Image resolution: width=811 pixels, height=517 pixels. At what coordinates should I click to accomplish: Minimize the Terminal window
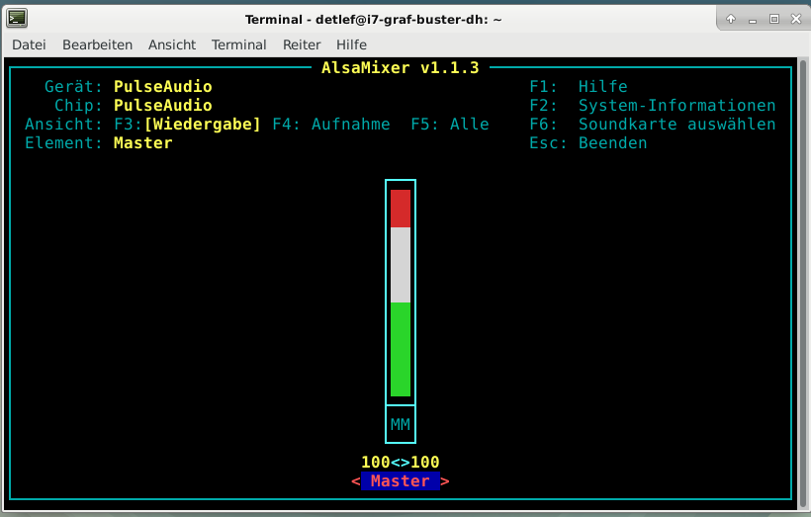(753, 20)
